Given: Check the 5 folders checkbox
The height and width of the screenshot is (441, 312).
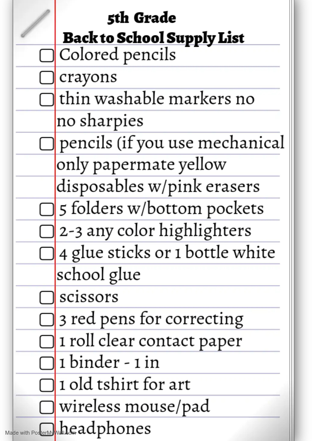Looking at the screenshot, I should pyautogui.click(x=47, y=209).
